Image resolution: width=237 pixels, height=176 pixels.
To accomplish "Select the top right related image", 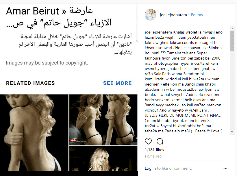I will (x=103, y=120).
